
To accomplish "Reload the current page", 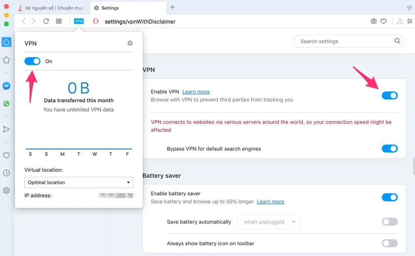I will 46,21.
